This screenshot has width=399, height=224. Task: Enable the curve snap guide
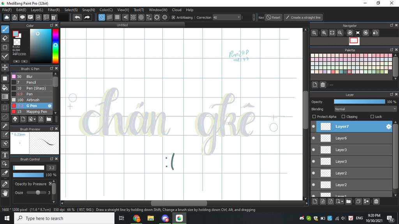[149, 17]
